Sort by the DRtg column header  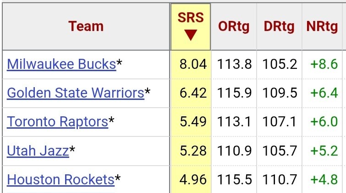click(279, 26)
